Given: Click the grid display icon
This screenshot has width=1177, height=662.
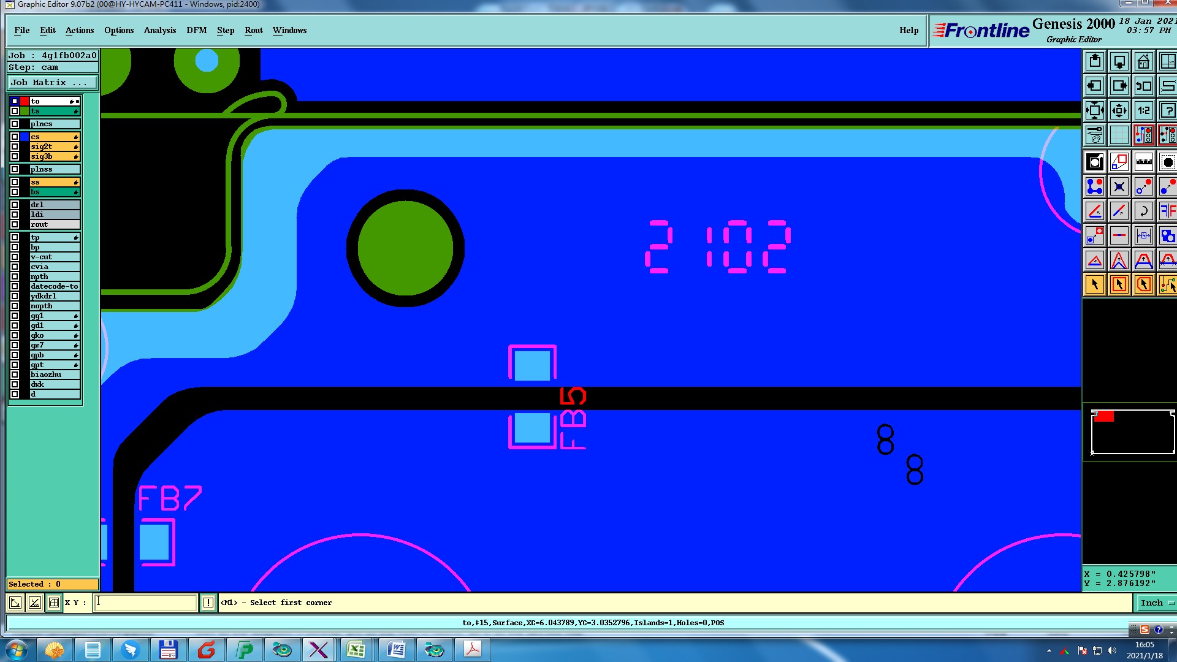Looking at the screenshot, I should pyautogui.click(x=1119, y=135).
